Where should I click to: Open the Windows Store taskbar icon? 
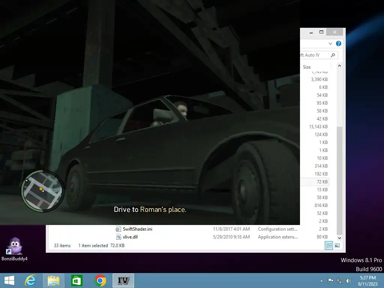click(x=76, y=280)
